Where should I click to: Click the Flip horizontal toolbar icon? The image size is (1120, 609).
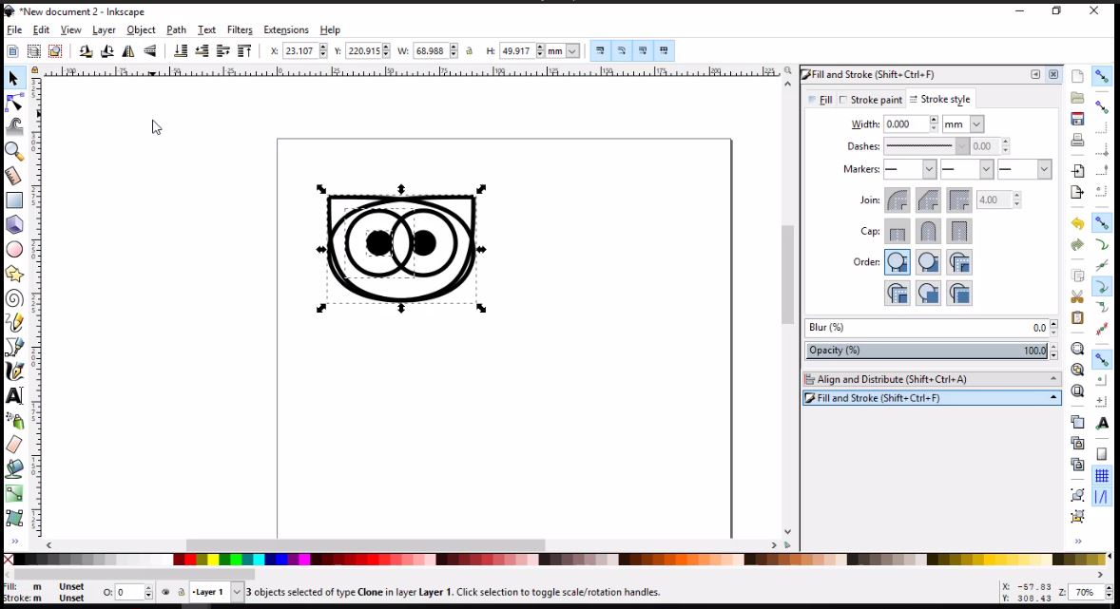pyautogui.click(x=128, y=50)
